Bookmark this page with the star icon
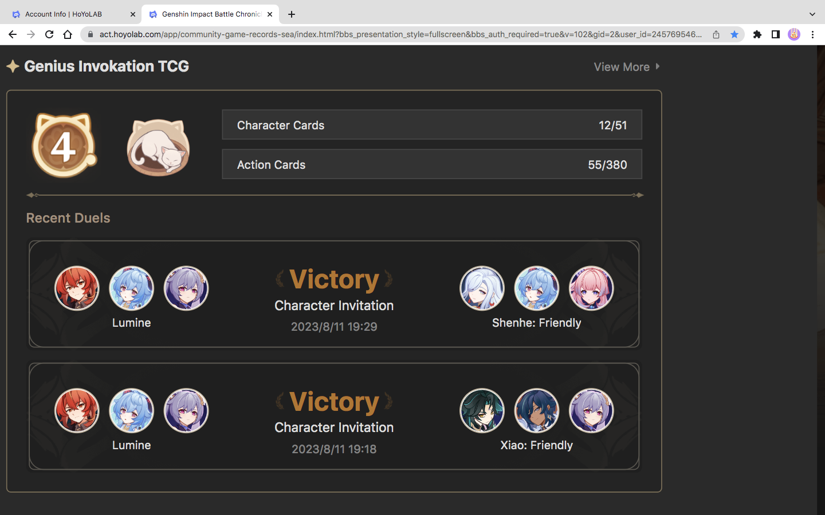 click(x=734, y=34)
